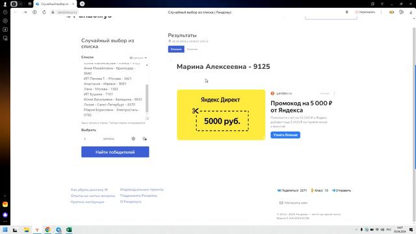Image resolution: width=416 pixels, height=234 pixels.
Task: Click the randomus.ru address field
Action: (x=67, y=12)
